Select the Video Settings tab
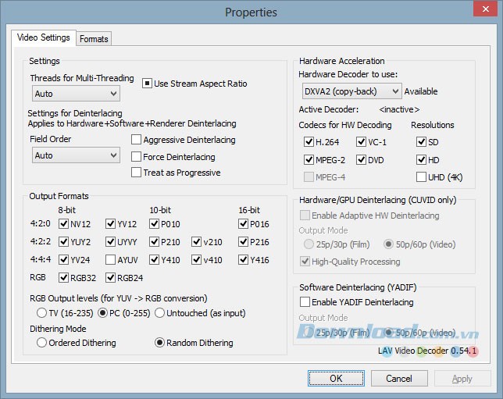The height and width of the screenshot is (399, 503). coord(44,37)
